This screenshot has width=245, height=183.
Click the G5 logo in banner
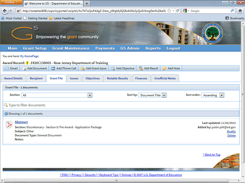pyautogui.click(x=24, y=33)
